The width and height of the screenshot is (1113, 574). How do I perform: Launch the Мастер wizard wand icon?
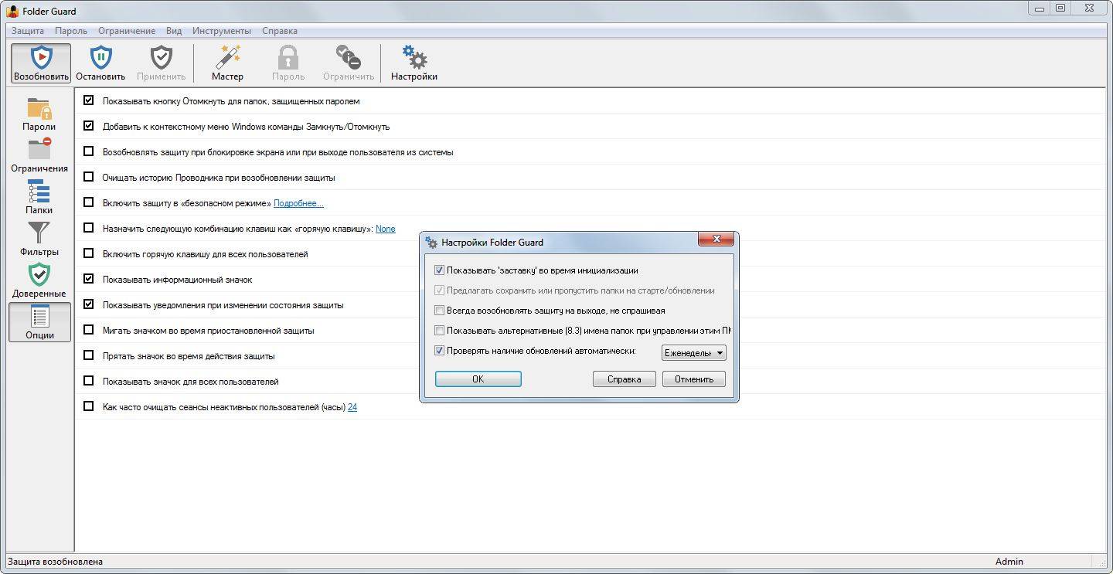pyautogui.click(x=227, y=57)
